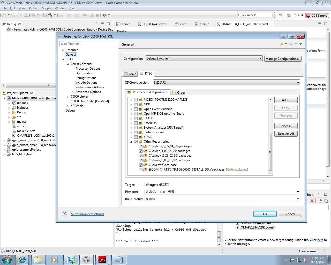Uncheck the C:\ti\bios_6_35_04_50\packages repository

pyautogui.click(x=141, y=146)
